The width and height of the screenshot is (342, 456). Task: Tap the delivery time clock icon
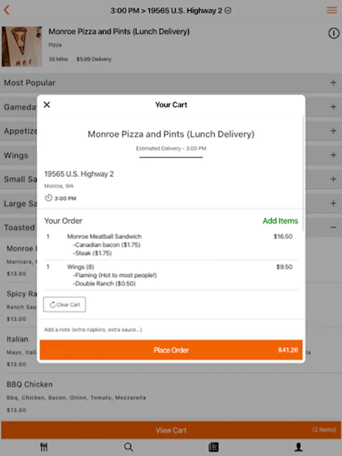[49, 198]
